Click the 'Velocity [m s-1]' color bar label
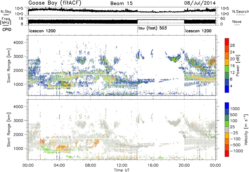The width and height of the screenshot is (249, 172). click(x=246, y=129)
